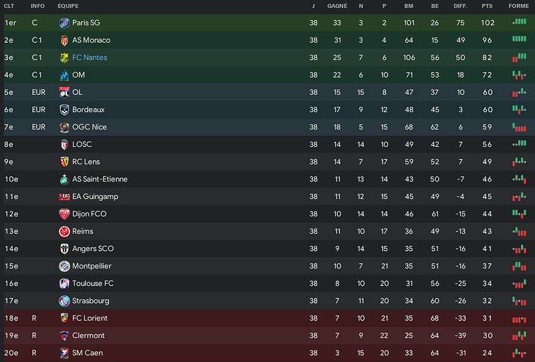
Task: Sort by GAGNÉ column header
Action: [x=337, y=6]
